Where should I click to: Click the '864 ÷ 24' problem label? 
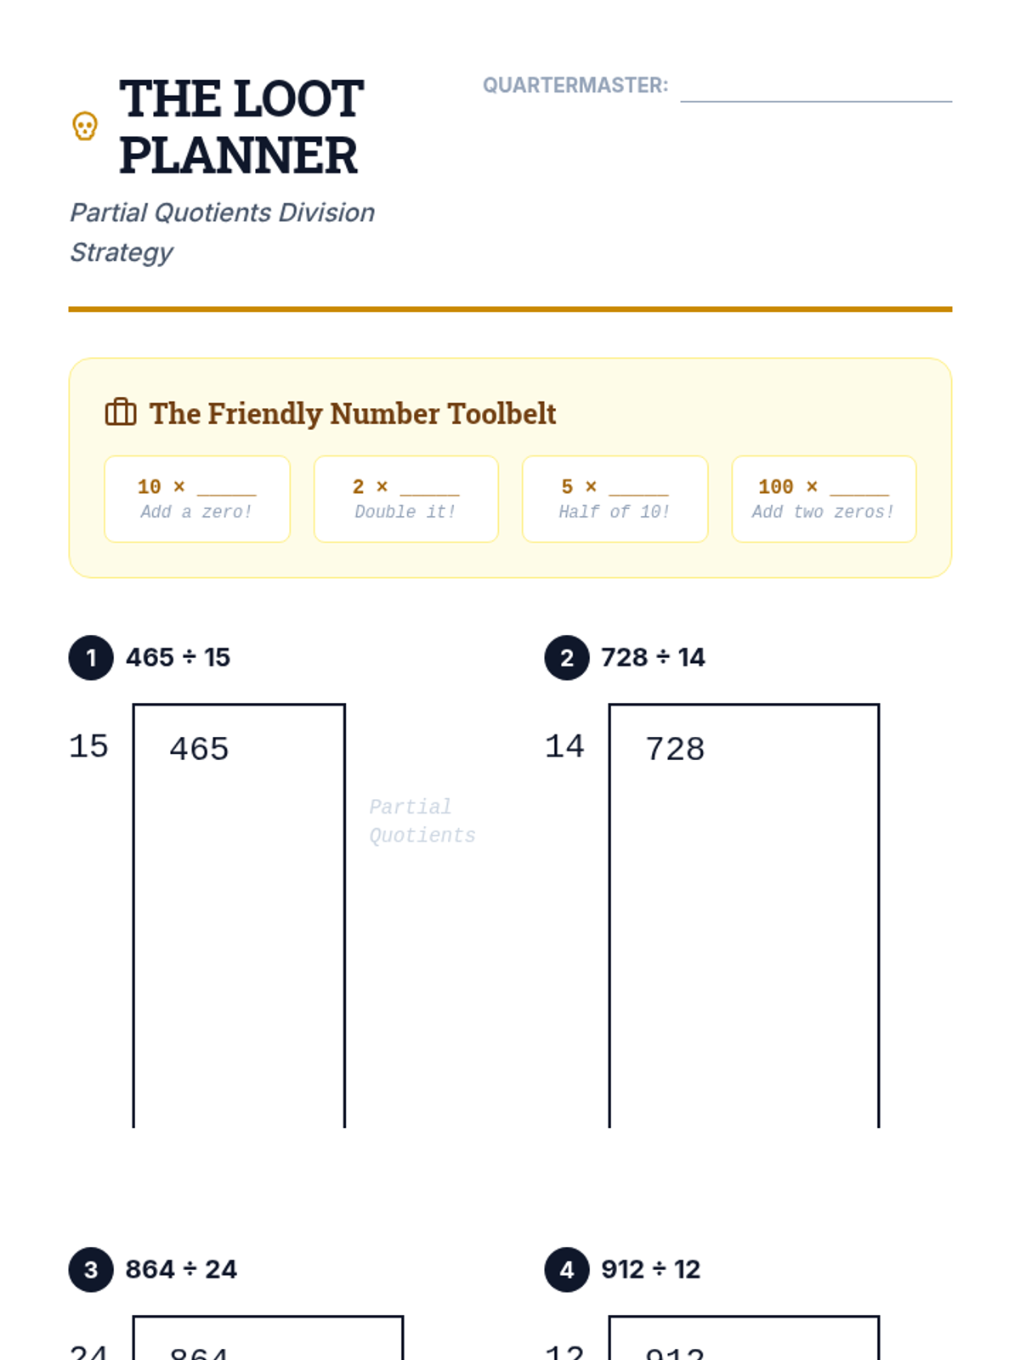point(181,1269)
